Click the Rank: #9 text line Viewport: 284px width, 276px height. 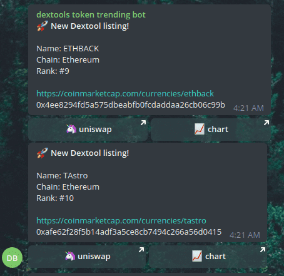point(53,71)
